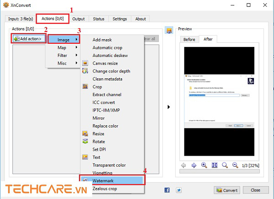Viewport: 274px width, 199px height.
Task: Click the preview image icon above the panel divider
Action: tap(169, 31)
